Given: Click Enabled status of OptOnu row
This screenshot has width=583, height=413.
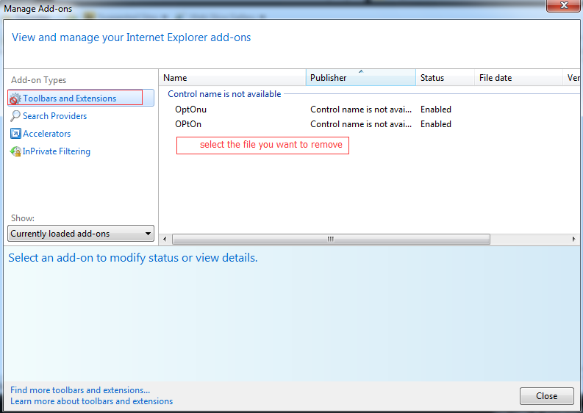Looking at the screenshot, I should point(436,109).
